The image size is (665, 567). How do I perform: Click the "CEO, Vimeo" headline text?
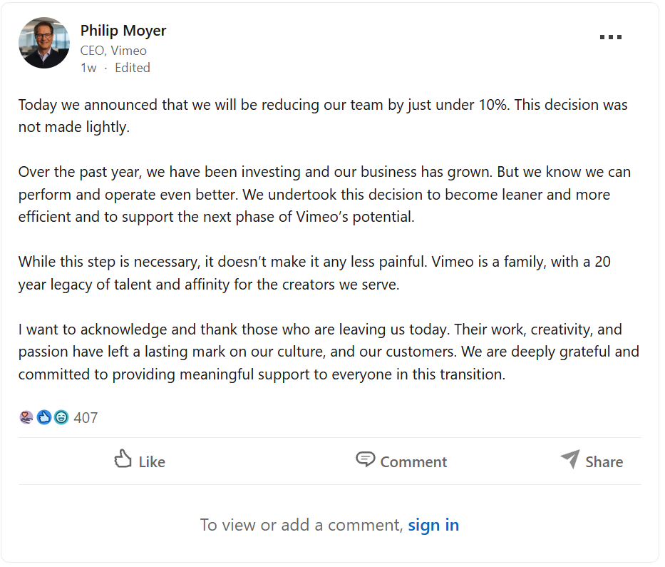[x=113, y=51]
